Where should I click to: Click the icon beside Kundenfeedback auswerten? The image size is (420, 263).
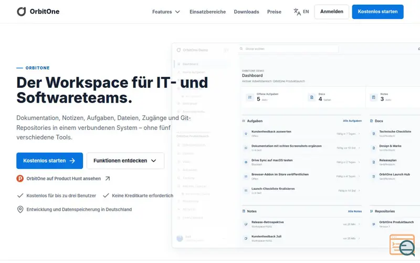(x=246, y=134)
